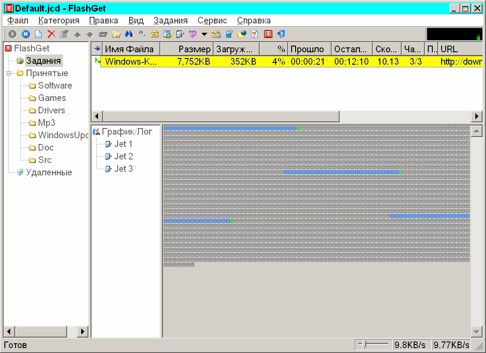Image resolution: width=486 pixels, height=353 pixels.
Task: Click the 7,752KB size cell
Action: pyautogui.click(x=194, y=62)
